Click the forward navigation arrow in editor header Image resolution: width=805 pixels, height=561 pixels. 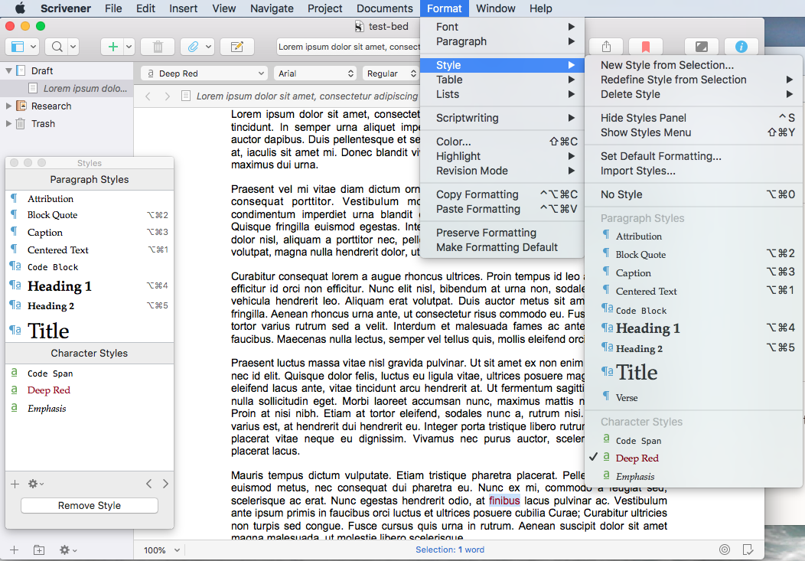pos(168,96)
